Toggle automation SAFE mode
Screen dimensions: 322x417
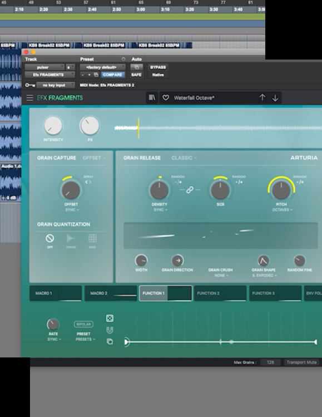coord(136,75)
